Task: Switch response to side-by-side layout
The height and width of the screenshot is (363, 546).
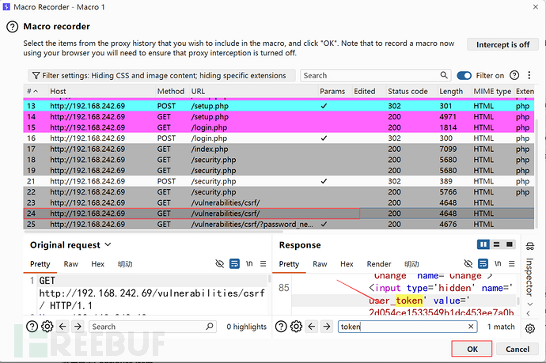Action: 483,245
